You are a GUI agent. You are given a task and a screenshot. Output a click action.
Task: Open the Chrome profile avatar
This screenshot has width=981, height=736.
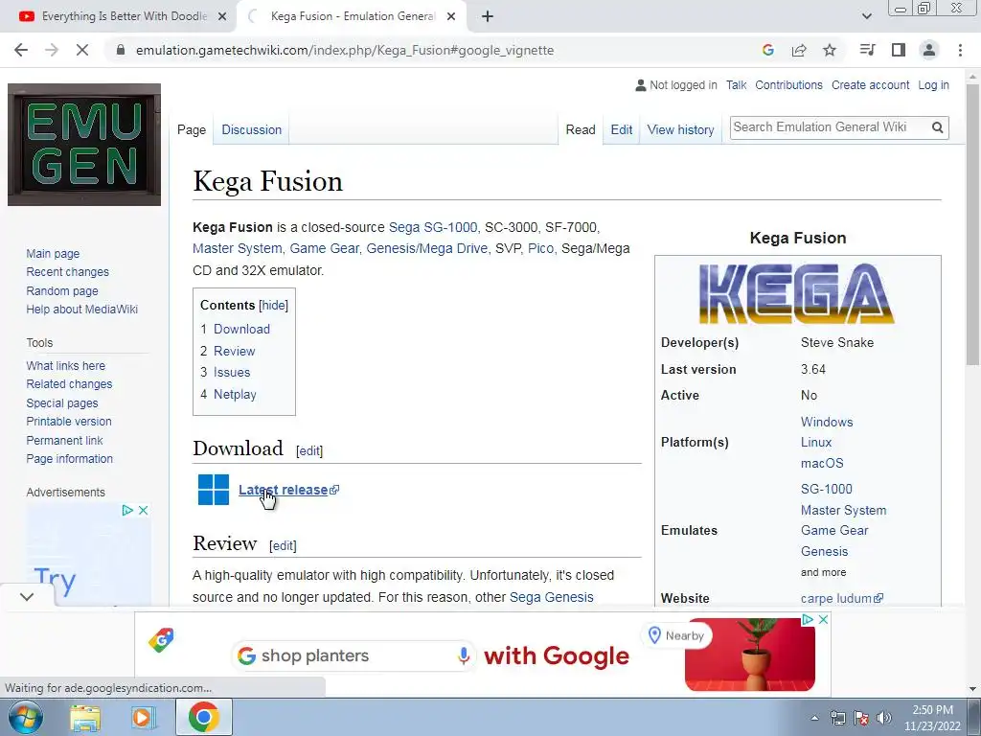point(929,50)
